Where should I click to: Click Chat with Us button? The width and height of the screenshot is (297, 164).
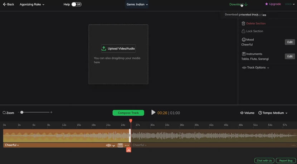[x=264, y=160]
